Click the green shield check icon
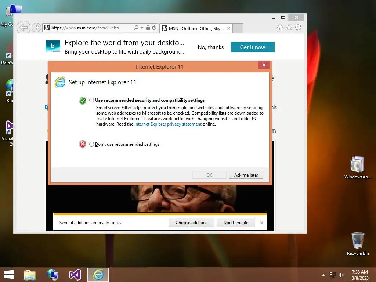Image resolution: width=376 pixels, height=282 pixels. pos(83,101)
